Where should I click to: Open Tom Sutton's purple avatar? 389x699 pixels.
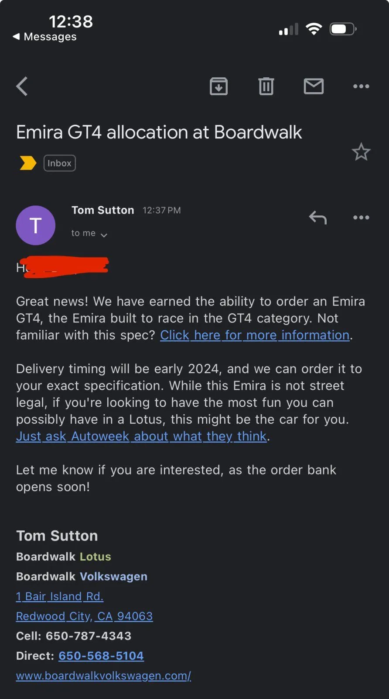35,225
